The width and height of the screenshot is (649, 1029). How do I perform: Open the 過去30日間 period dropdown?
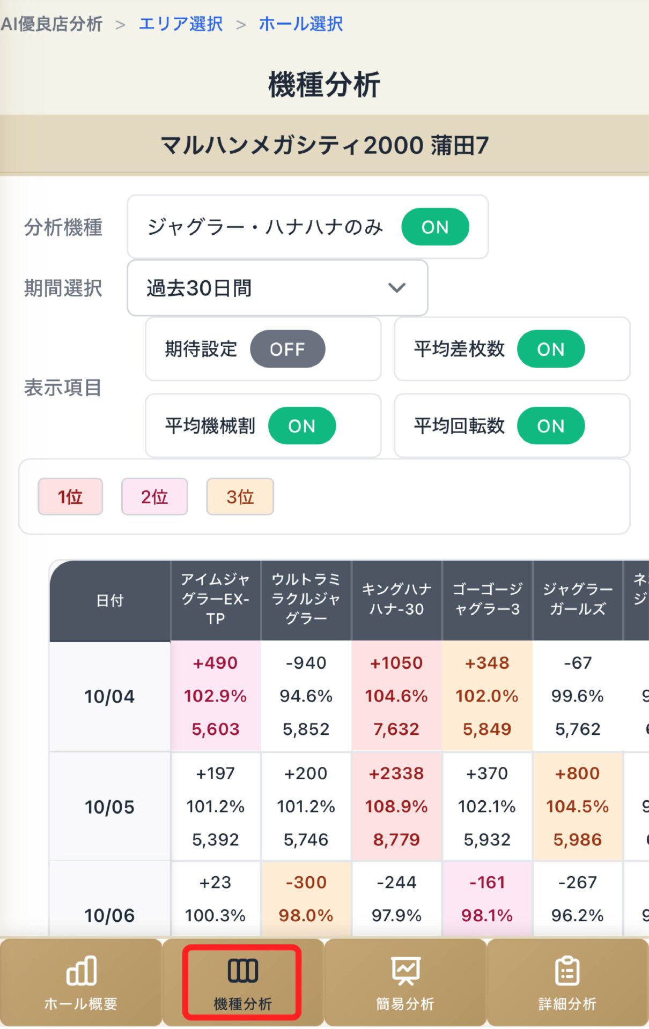point(277,288)
